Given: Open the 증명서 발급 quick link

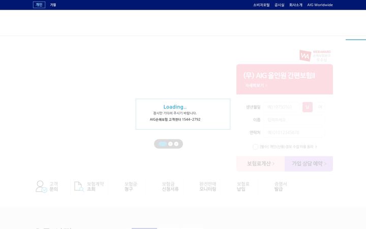Looking at the screenshot, I should pyautogui.click(x=280, y=186).
